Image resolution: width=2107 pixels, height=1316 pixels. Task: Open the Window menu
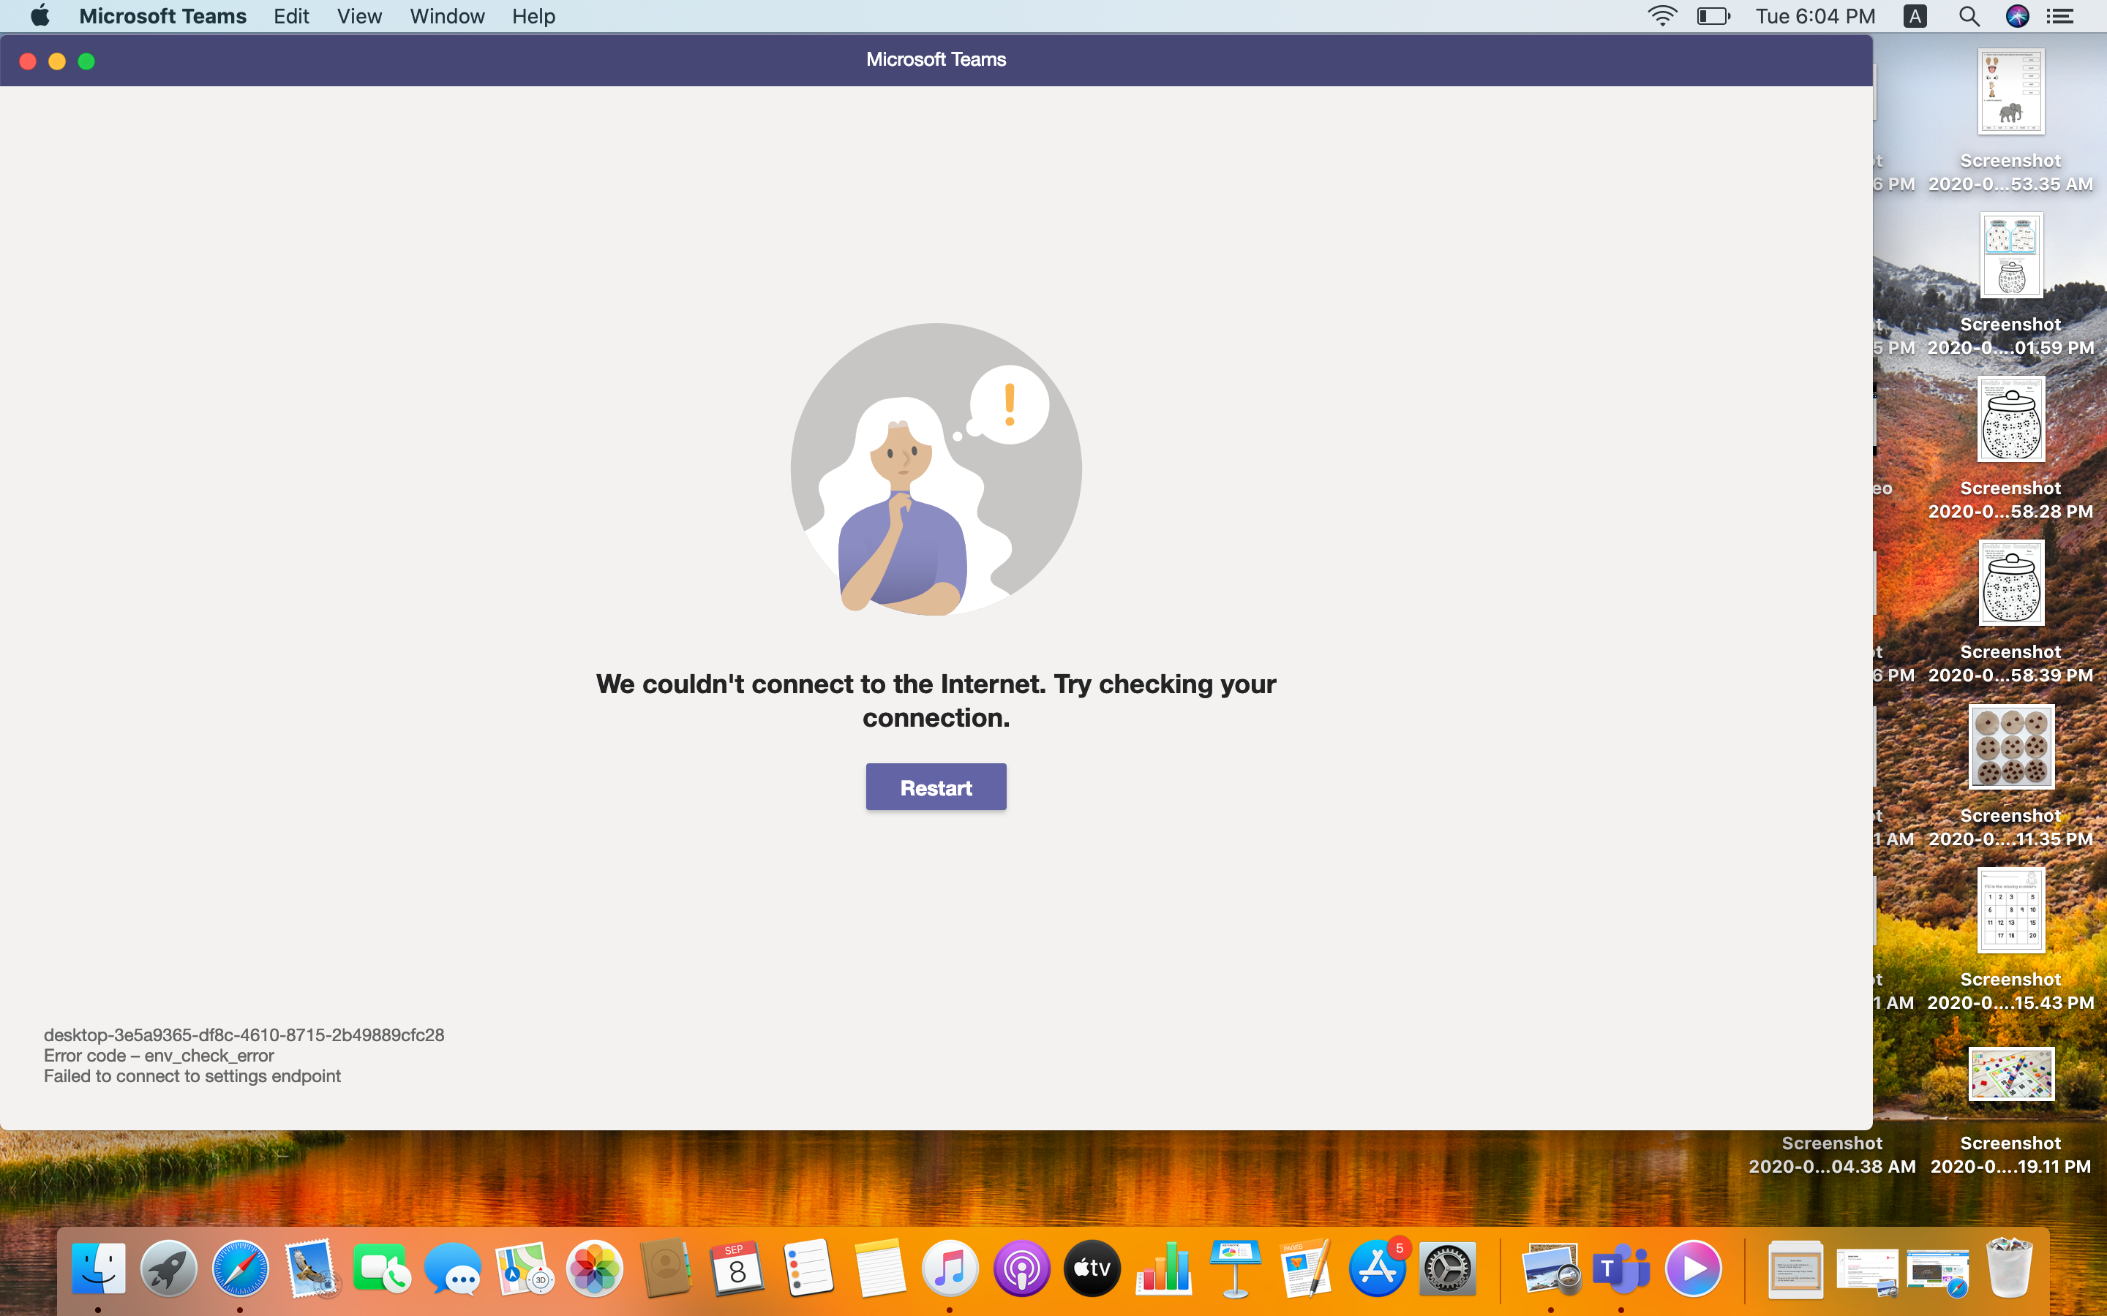(447, 17)
